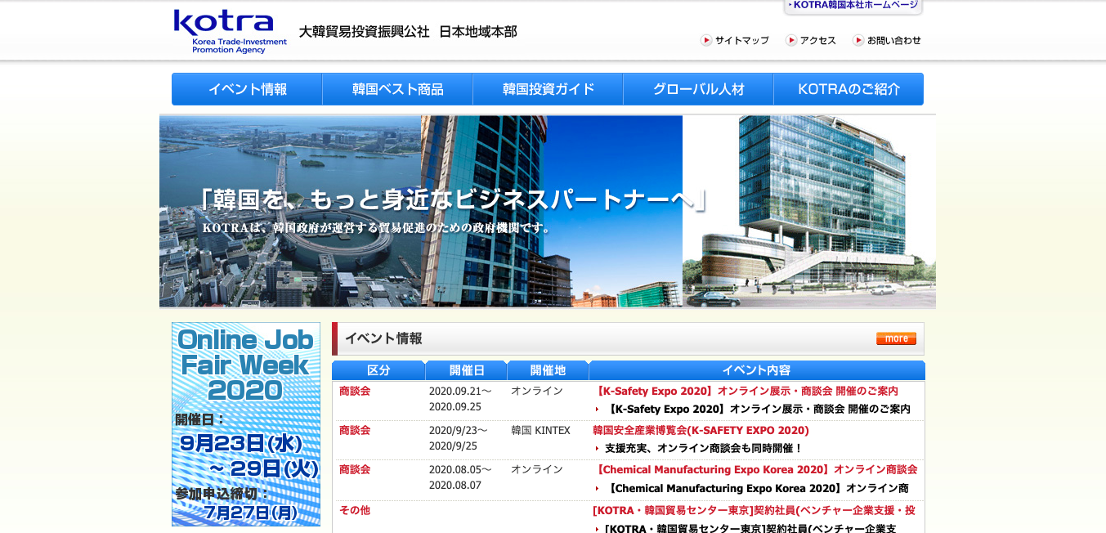Open the 韓国投資ガイド menu tab
Viewport: 1106px width, 533px height.
(x=548, y=89)
